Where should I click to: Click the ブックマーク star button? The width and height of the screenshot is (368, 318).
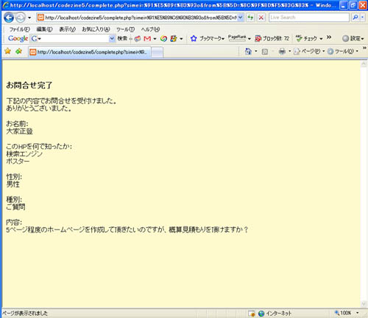click(208, 38)
